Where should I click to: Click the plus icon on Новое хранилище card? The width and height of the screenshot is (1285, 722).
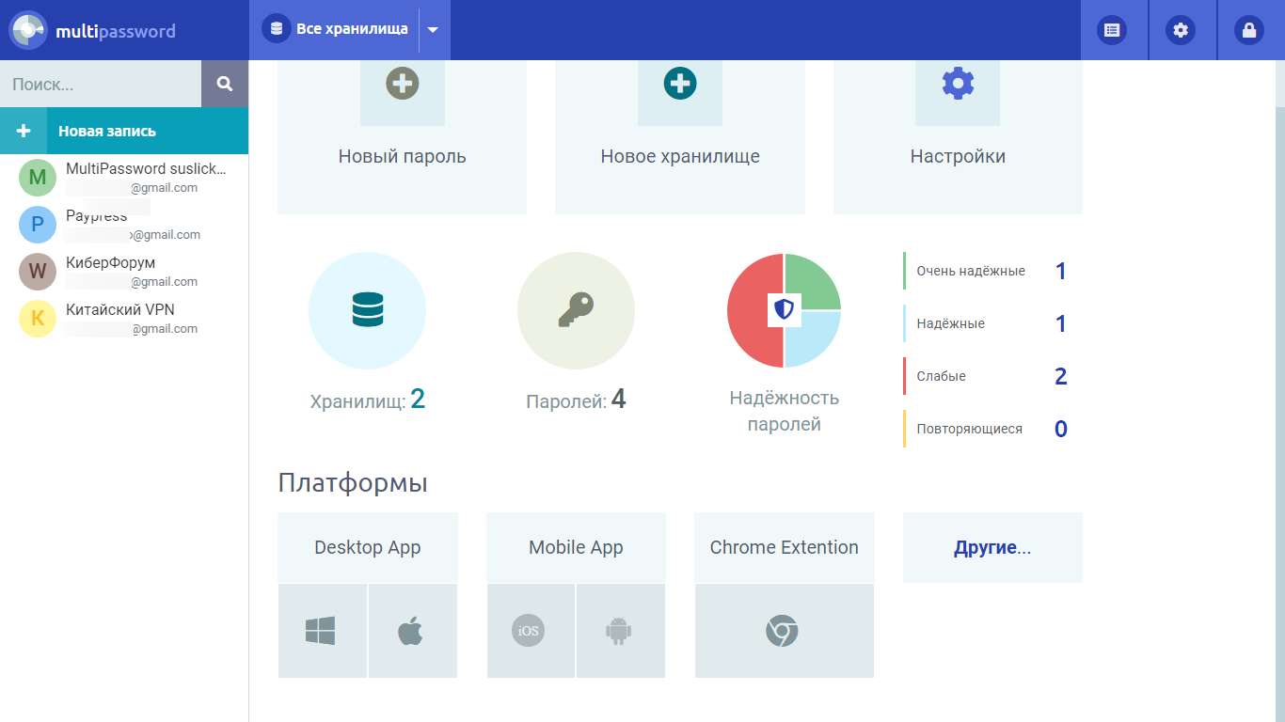tap(679, 84)
